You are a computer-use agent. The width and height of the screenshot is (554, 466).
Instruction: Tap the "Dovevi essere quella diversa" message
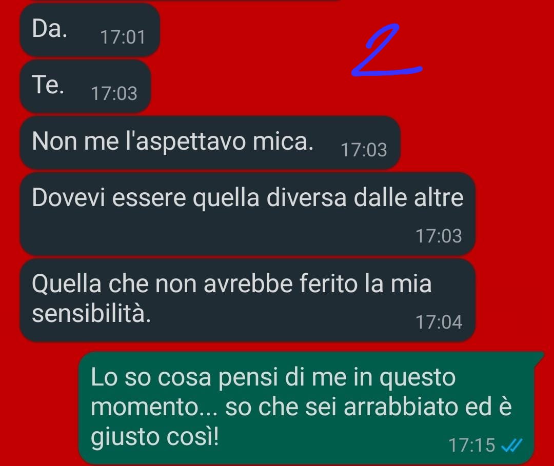[247, 214]
